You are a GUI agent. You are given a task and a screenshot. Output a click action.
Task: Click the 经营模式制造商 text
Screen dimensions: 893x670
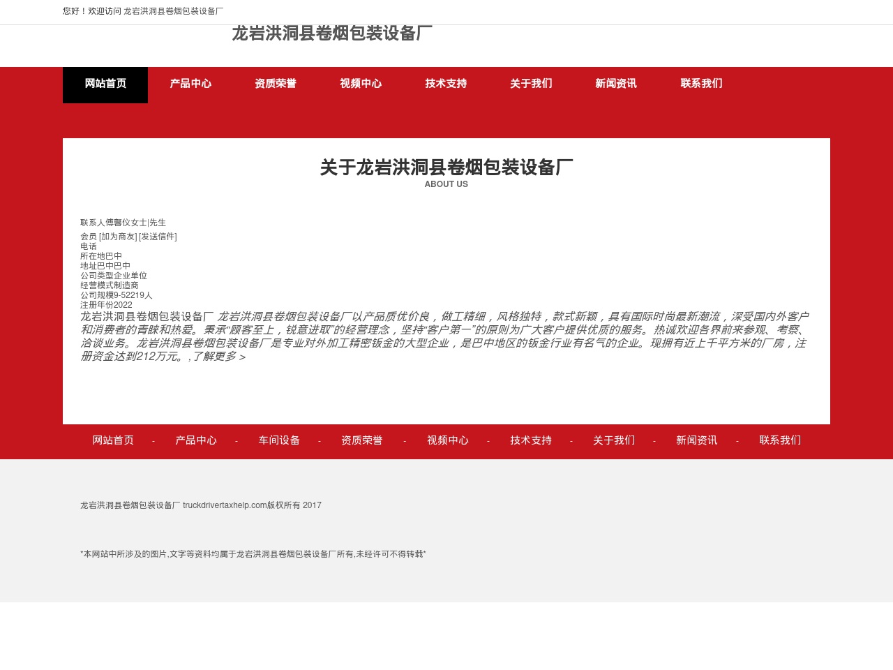(x=110, y=285)
